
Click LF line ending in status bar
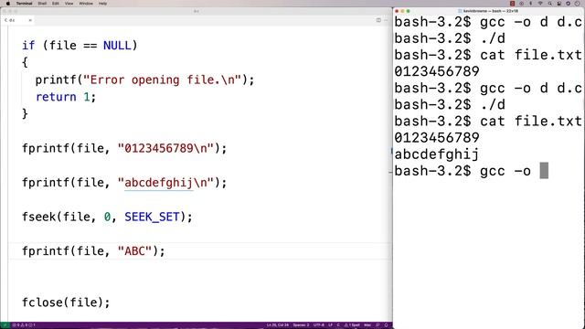pyautogui.click(x=331, y=325)
